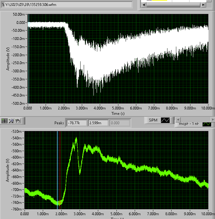Click the mcpF - 1 nF legend label
215x219 pixels.
(x=189, y=124)
